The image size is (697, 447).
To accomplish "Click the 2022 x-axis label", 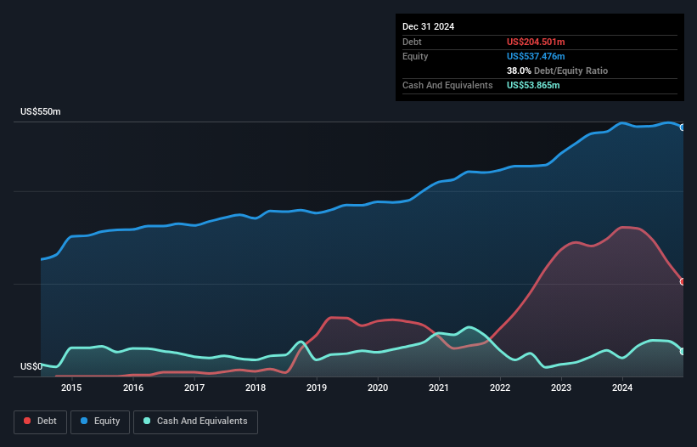I will (x=500, y=388).
